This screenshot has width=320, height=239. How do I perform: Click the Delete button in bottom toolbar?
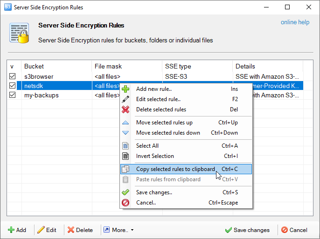tap(80, 230)
